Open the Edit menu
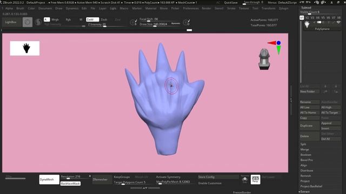 click(x=84, y=9)
